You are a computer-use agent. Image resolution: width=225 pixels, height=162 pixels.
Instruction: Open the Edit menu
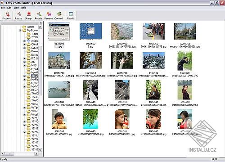click(x=9, y=8)
